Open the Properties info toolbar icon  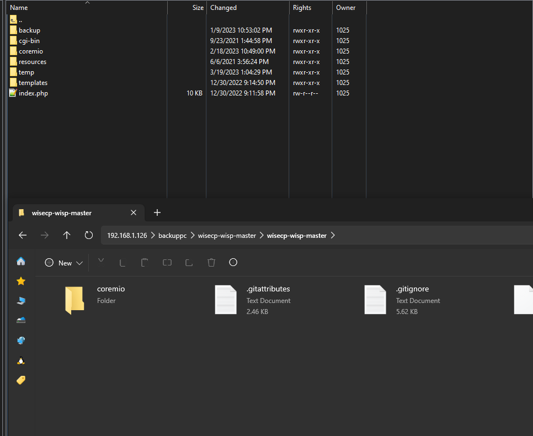pyautogui.click(x=233, y=262)
